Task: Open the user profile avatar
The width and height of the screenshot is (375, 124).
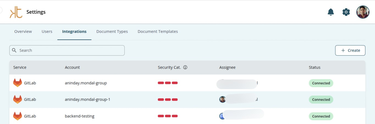Action: (363, 12)
